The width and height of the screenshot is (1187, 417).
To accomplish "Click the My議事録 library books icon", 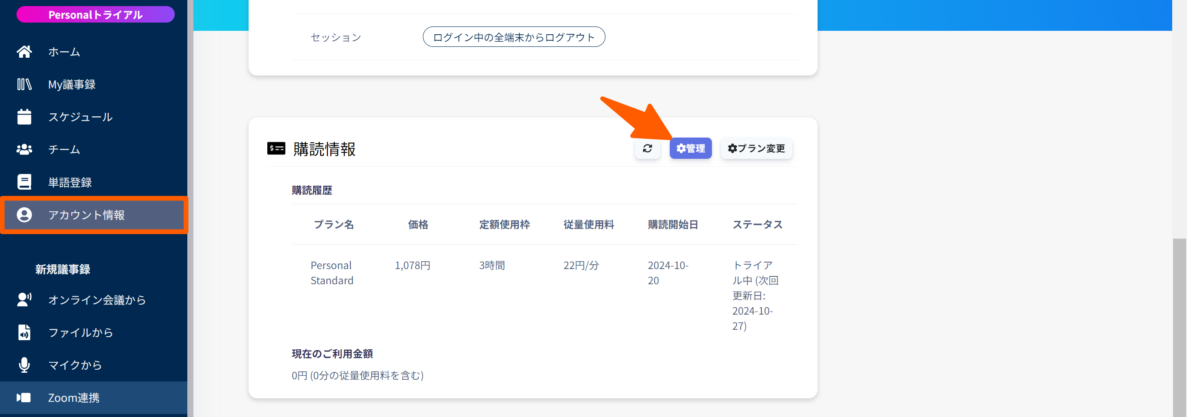I will click(24, 84).
